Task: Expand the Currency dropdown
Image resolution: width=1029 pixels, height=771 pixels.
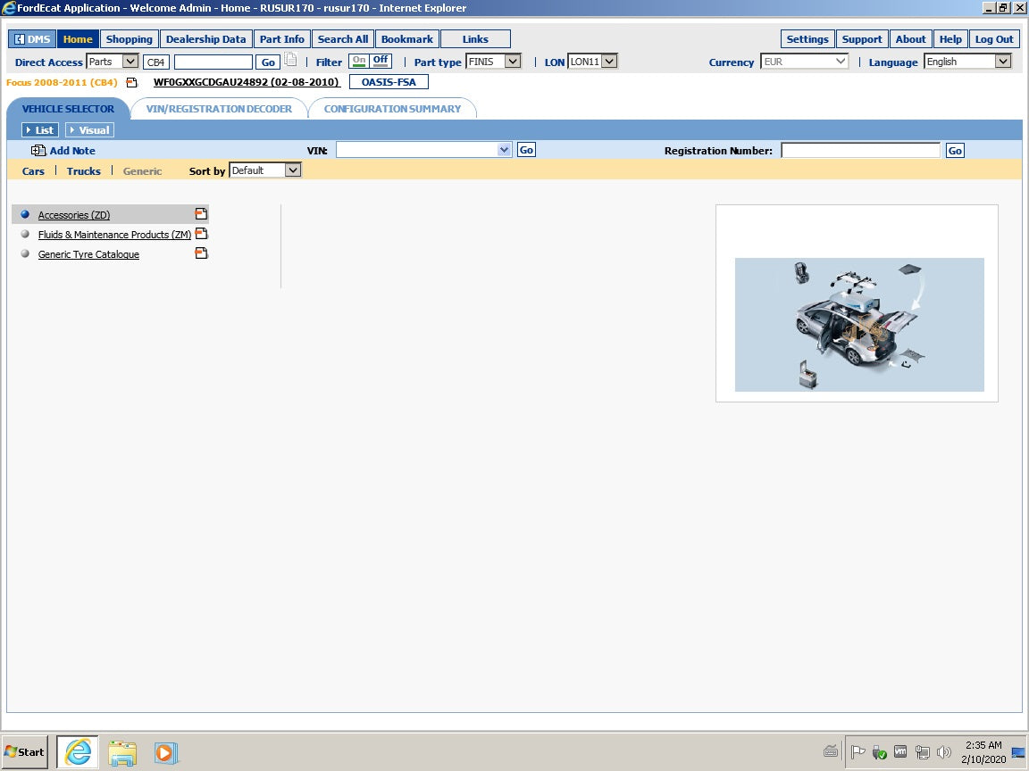Action: tap(804, 62)
